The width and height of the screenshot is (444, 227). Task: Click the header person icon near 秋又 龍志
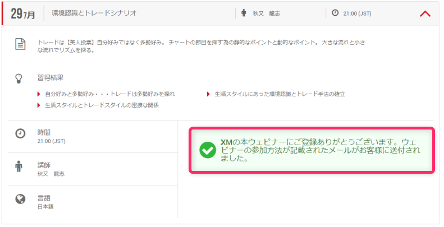(x=244, y=13)
